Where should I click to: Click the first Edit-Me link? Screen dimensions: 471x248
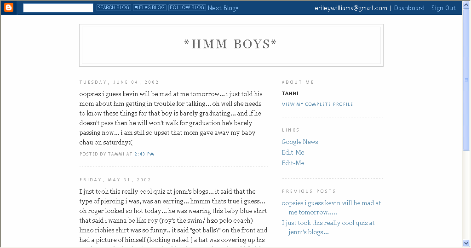point(293,152)
